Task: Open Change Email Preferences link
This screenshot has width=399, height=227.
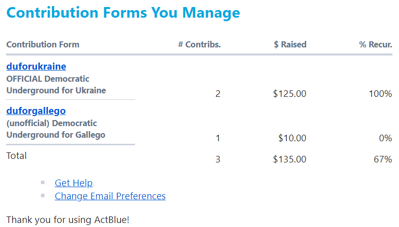Action: click(x=110, y=196)
